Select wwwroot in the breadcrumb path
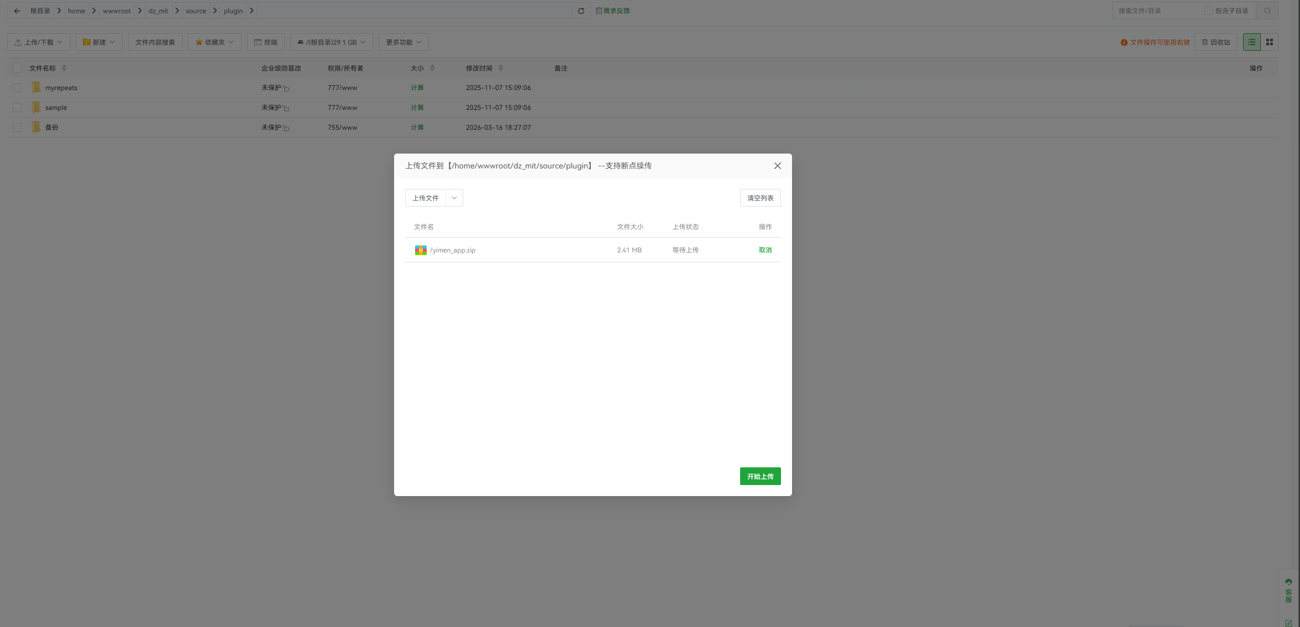 point(117,10)
